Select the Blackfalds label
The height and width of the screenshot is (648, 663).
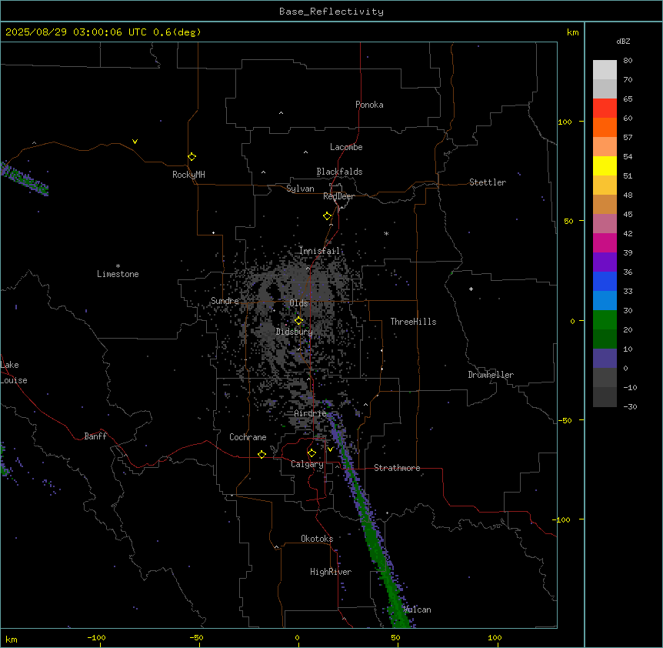click(339, 172)
